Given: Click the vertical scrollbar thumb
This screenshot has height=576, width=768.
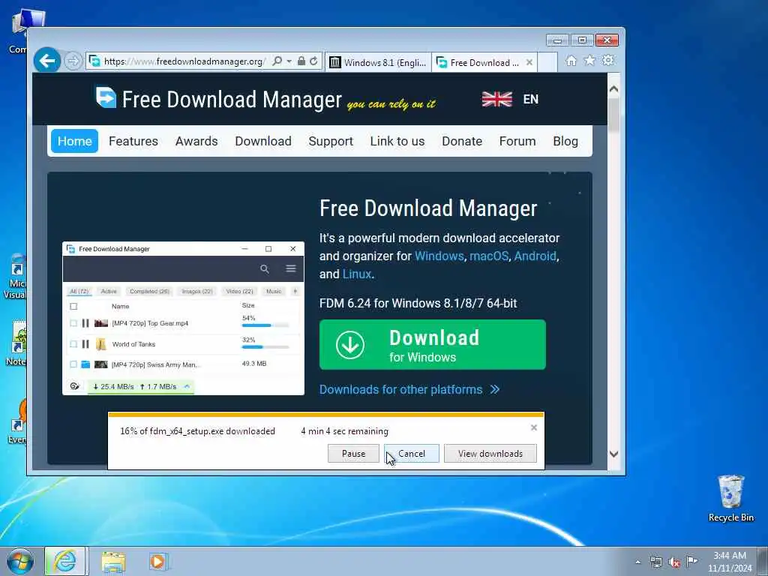Looking at the screenshot, I should pos(613,115).
